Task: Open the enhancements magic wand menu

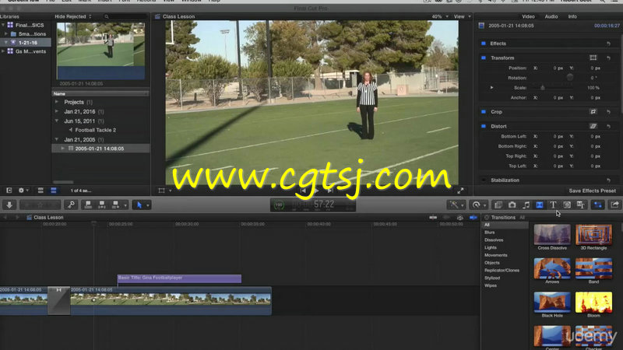Action: [x=456, y=205]
